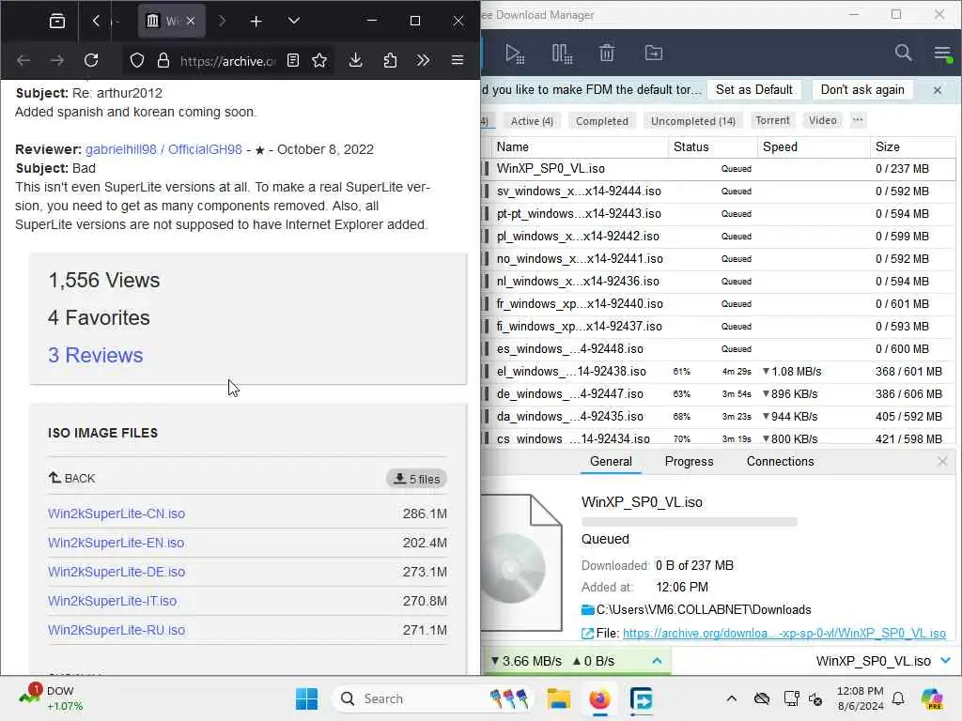Open Win2kSuperLite-DE.iso link
The width and height of the screenshot is (962, 721).
point(116,572)
